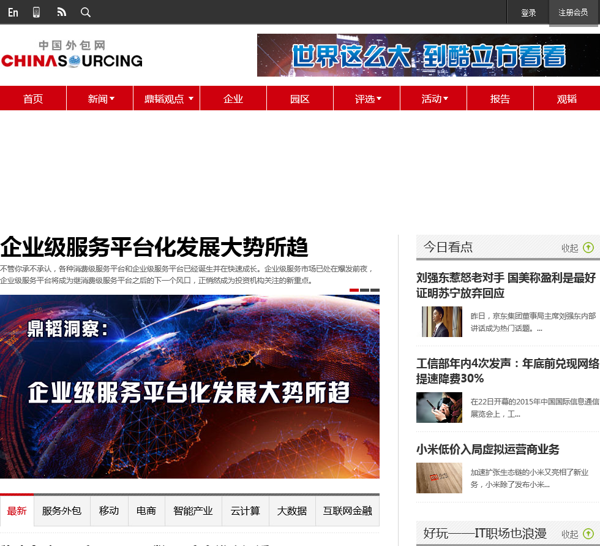Select the 电商 tab
The height and width of the screenshot is (546, 600).
tap(146, 511)
